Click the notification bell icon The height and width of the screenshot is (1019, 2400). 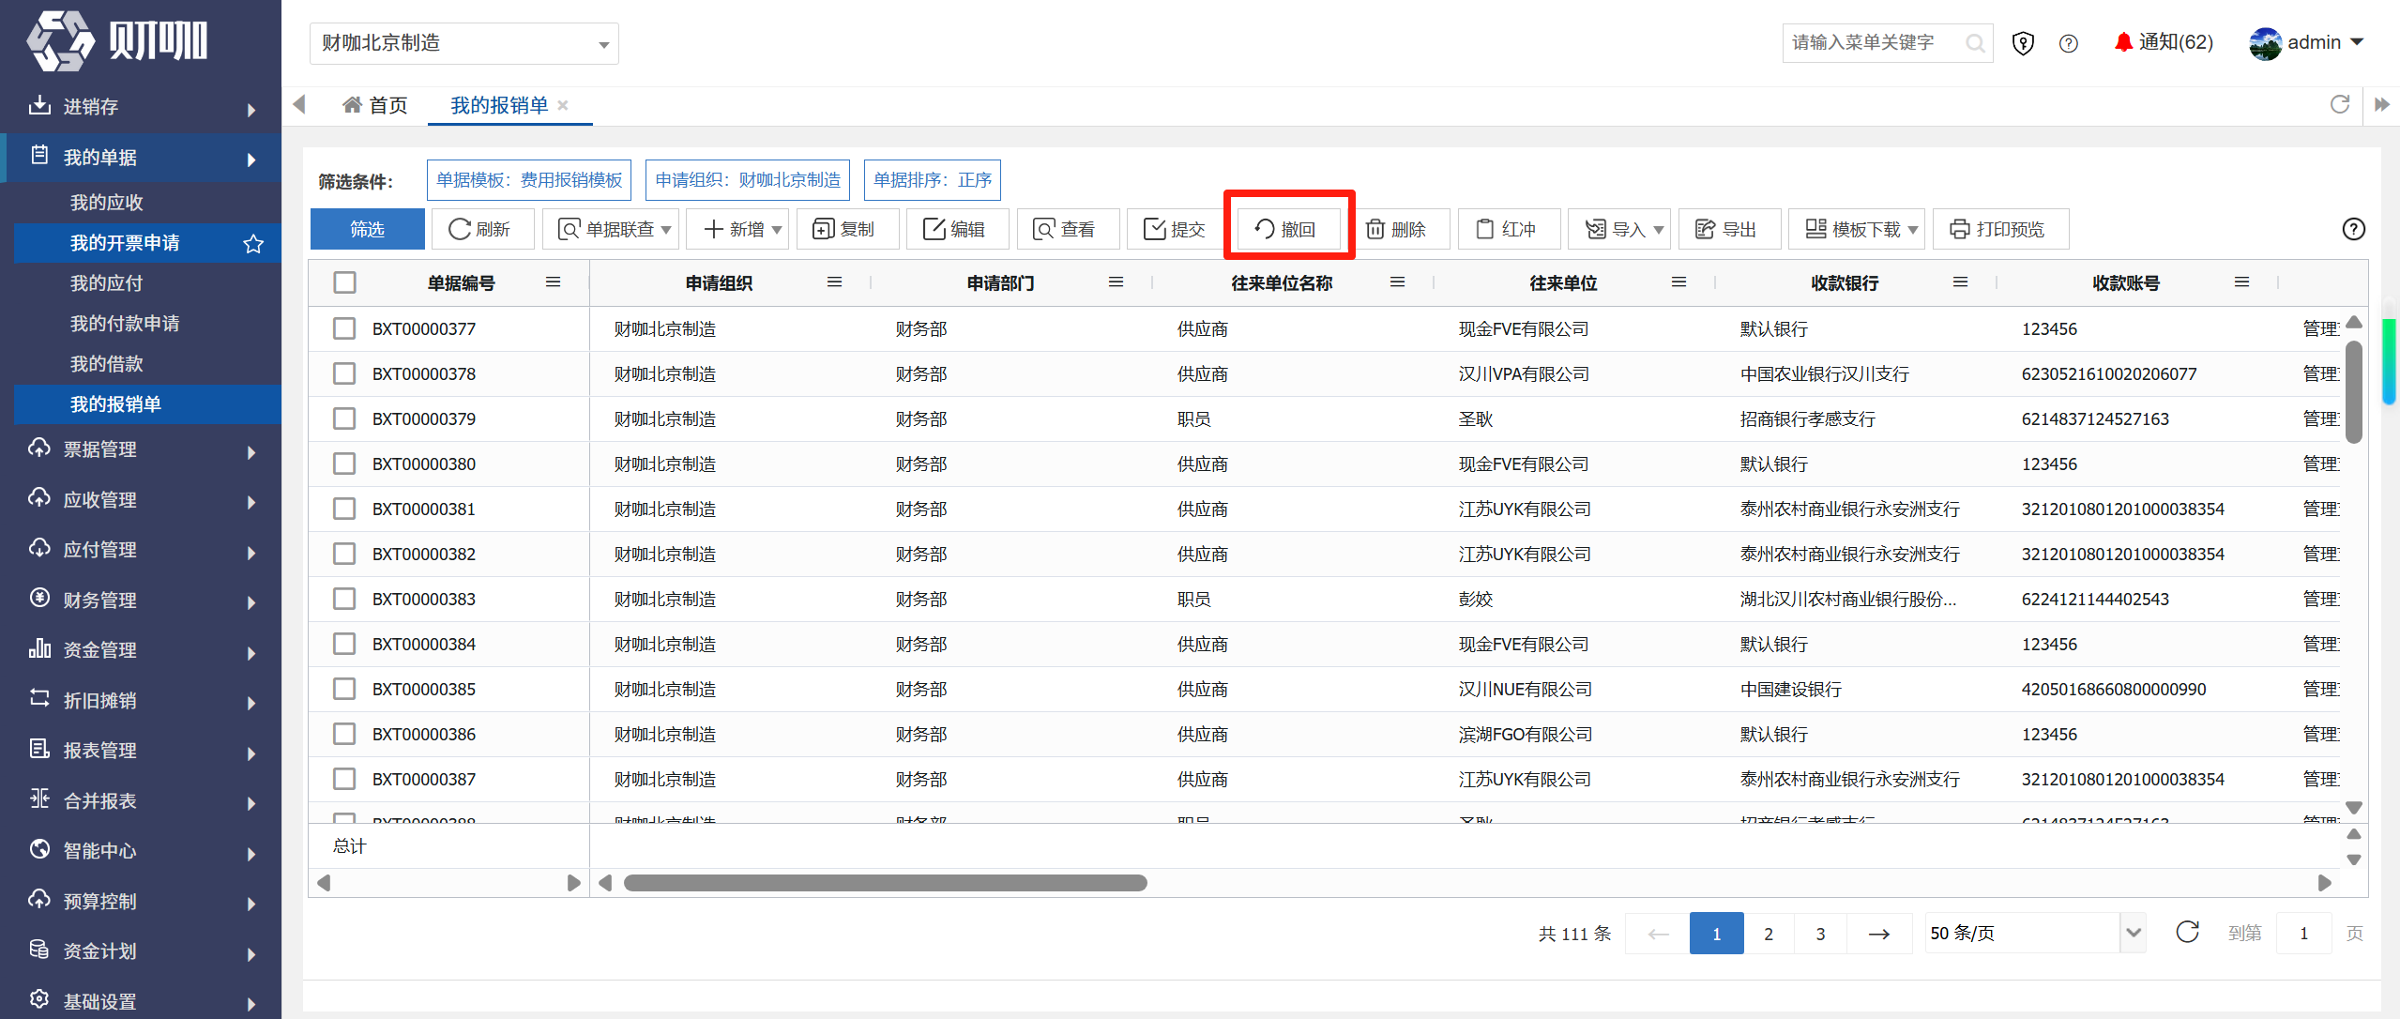click(x=2123, y=42)
